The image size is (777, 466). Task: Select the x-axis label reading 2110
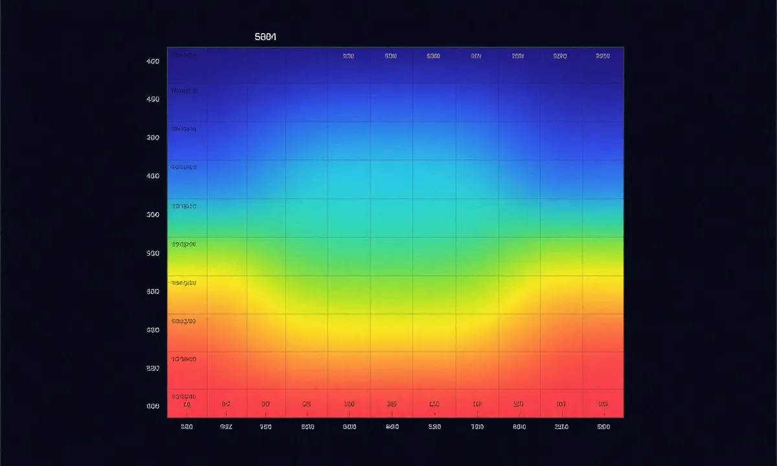pos(561,427)
